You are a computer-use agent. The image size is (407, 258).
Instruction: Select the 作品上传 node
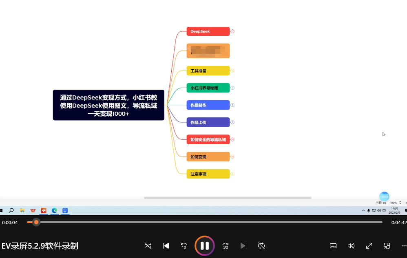click(208, 122)
